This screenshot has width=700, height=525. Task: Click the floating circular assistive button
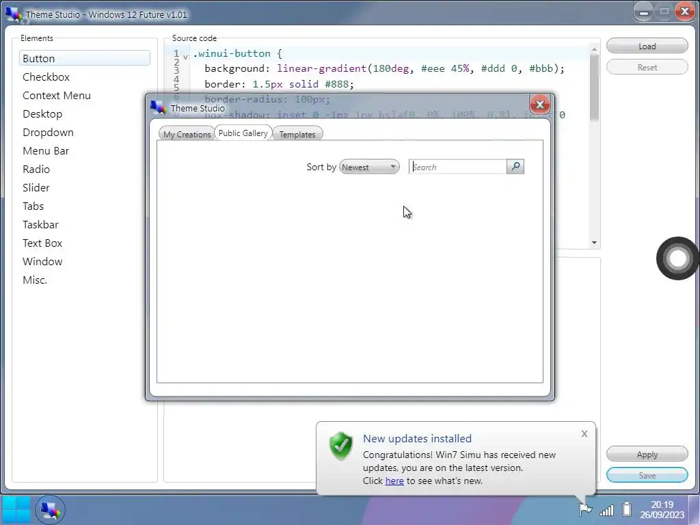coord(677,258)
